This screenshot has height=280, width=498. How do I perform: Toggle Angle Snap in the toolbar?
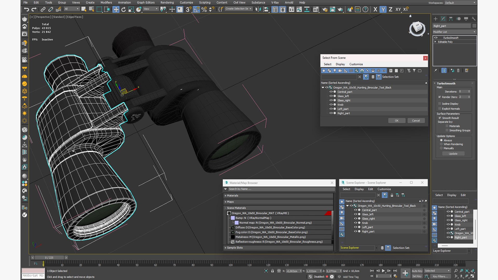[196, 10]
